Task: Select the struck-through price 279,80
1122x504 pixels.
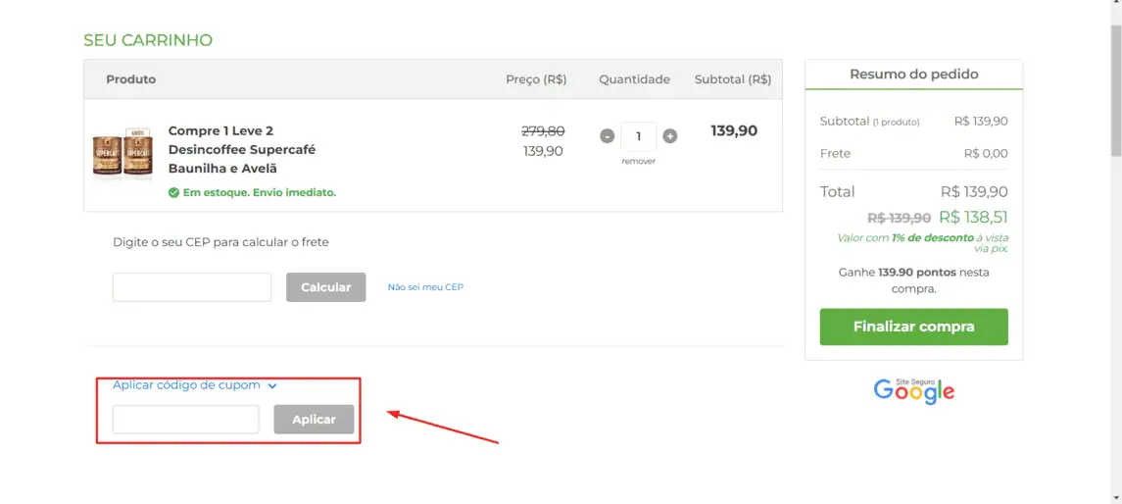Action: [x=543, y=131]
